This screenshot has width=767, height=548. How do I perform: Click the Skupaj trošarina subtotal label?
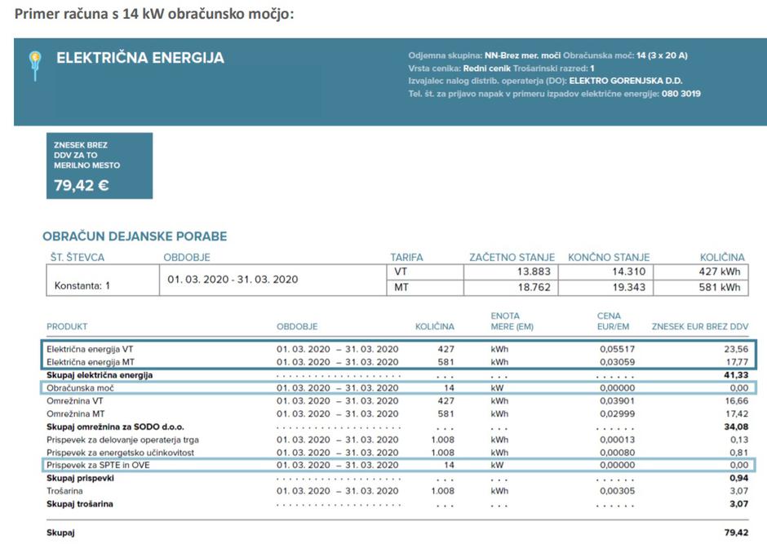coord(80,504)
